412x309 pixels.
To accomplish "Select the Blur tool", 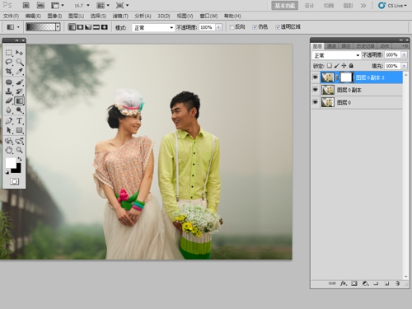I will click(9, 110).
